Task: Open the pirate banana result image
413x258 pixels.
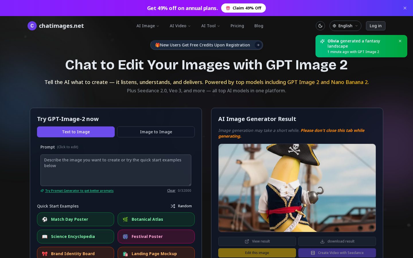Action: click(x=297, y=188)
